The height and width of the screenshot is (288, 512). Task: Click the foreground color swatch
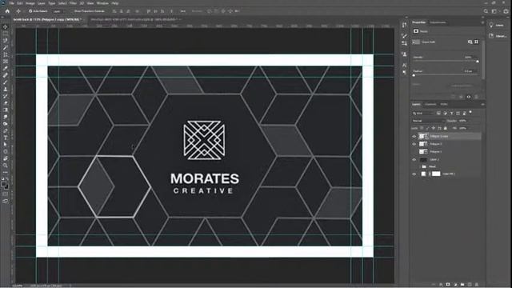pyautogui.click(x=4, y=185)
